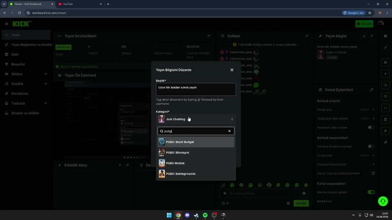This screenshot has height=220, width=392.
Task: Toggle Abonelere özel sohbet switch
Action: pyautogui.click(x=371, y=127)
